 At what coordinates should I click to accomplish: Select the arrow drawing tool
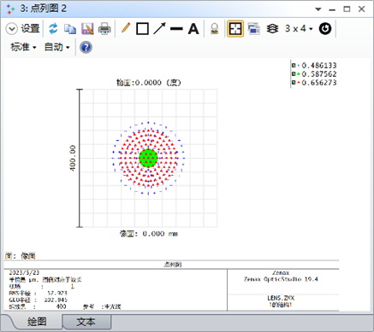(159, 29)
